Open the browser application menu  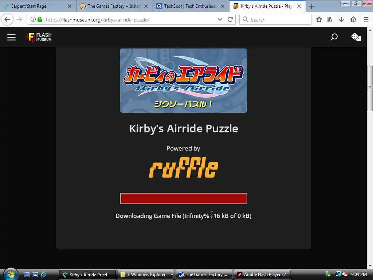[x=366, y=20]
